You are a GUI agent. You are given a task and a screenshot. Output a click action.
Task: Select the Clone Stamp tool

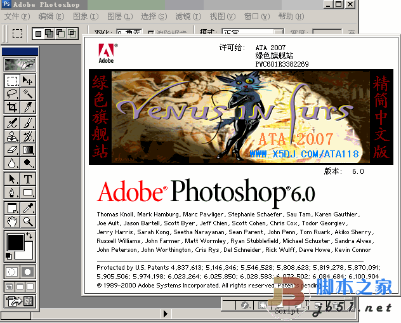(12, 136)
